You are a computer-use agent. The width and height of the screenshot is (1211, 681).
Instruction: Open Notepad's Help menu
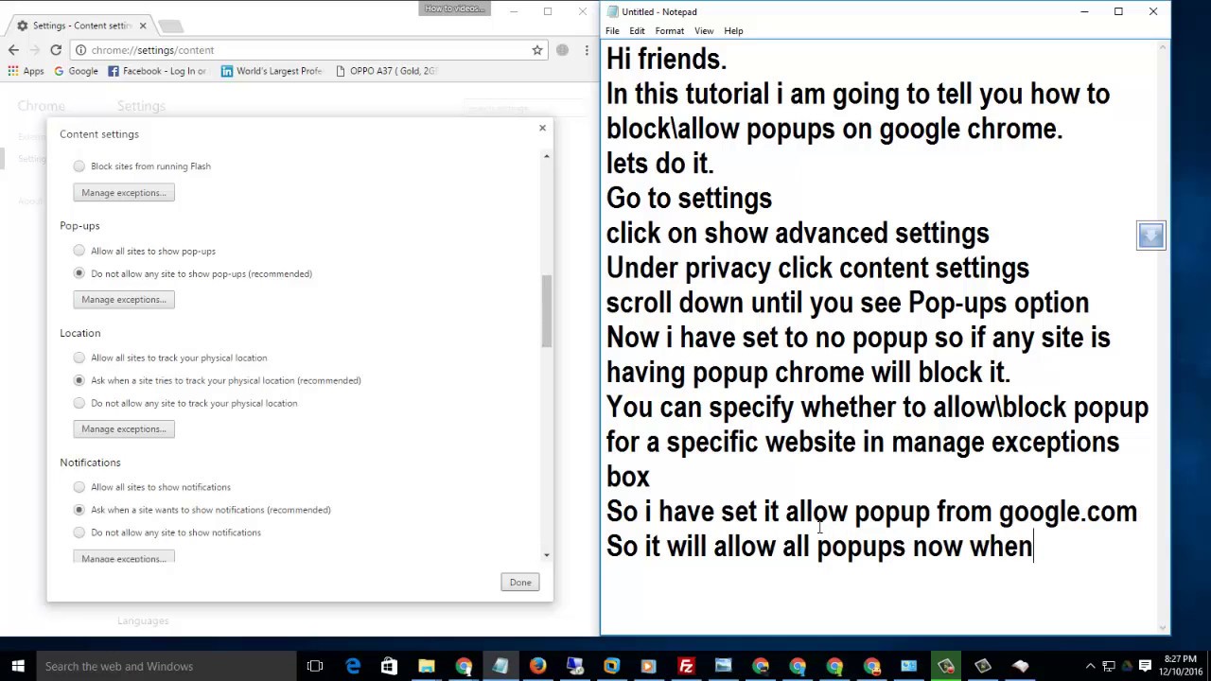click(733, 31)
